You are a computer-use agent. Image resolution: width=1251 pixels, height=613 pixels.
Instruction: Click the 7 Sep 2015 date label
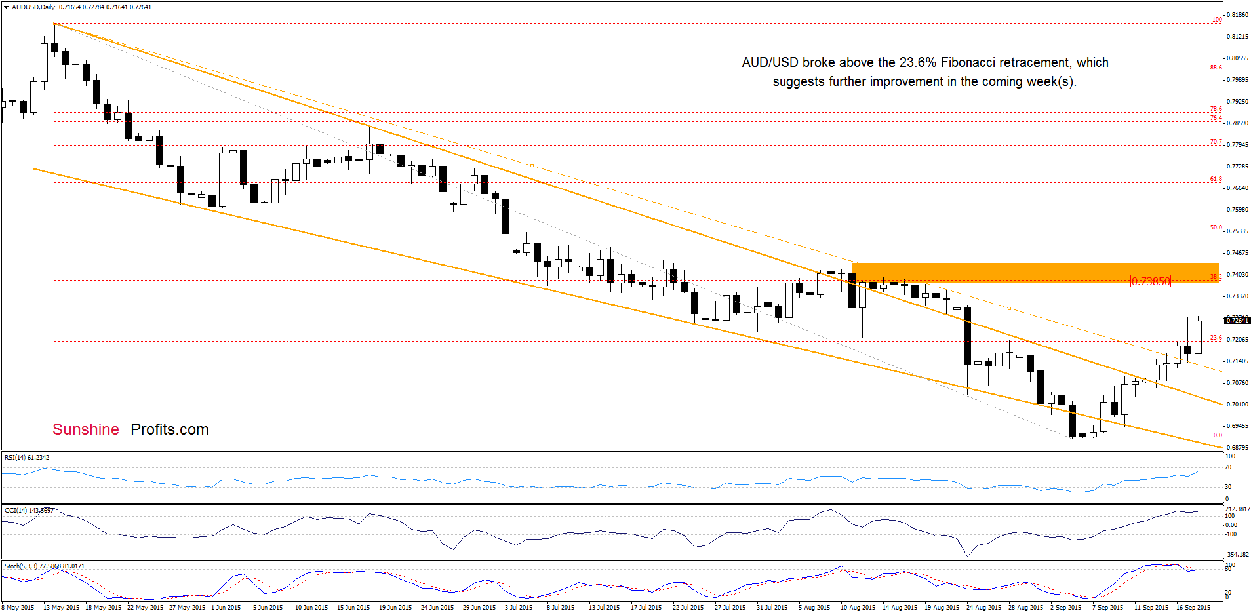coord(1107,608)
